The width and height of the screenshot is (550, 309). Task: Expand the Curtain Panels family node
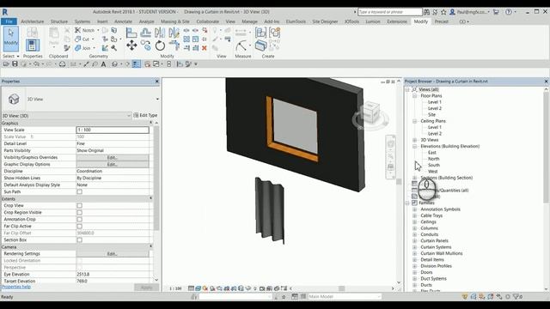(x=414, y=240)
